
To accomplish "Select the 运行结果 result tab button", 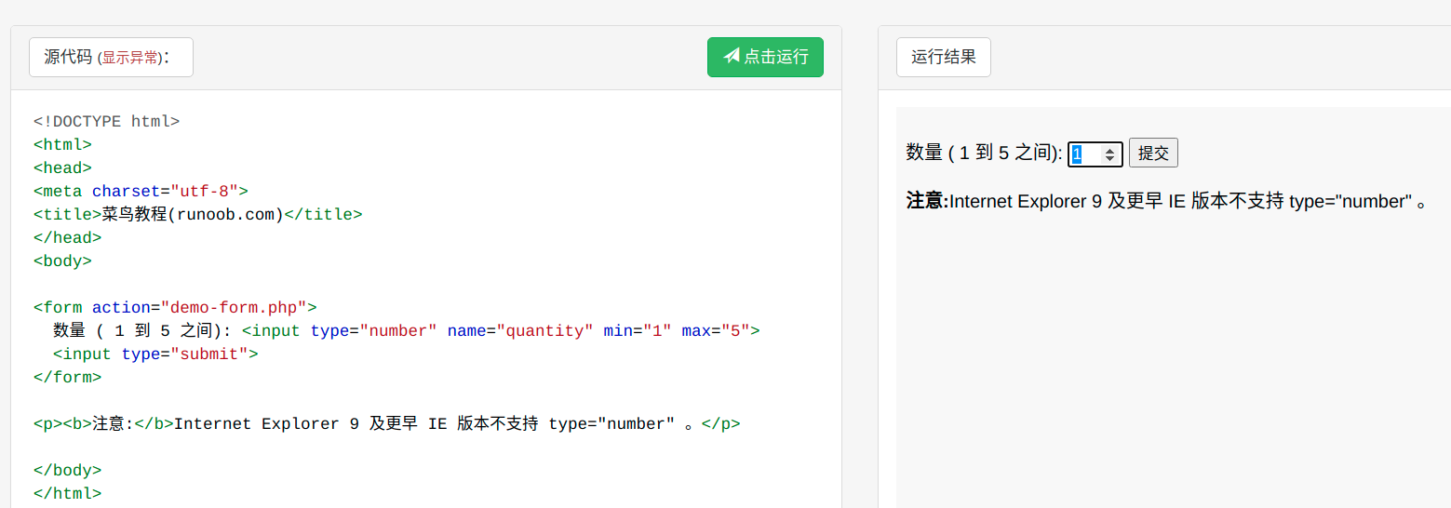I will [x=944, y=57].
